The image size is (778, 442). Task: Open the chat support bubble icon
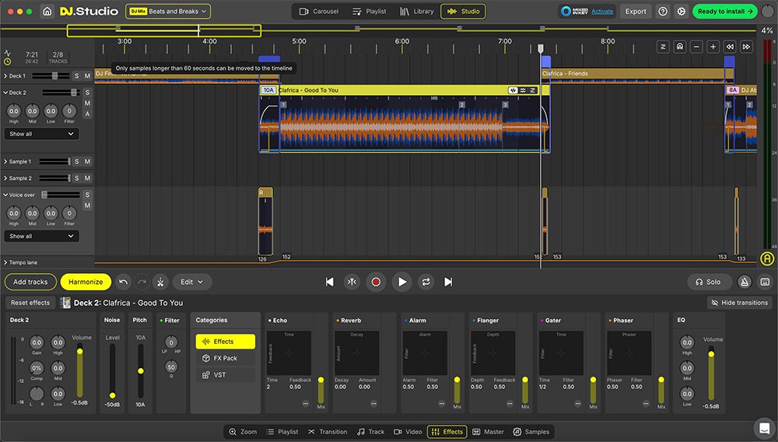coord(763,428)
